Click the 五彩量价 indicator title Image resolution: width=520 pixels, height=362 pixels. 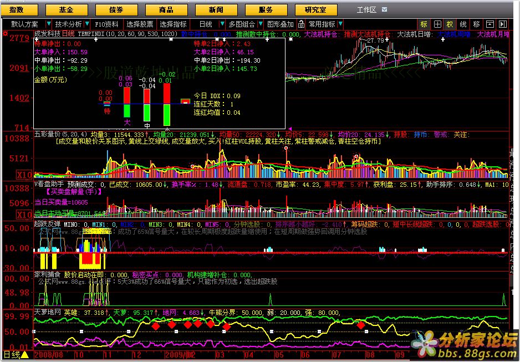48,135
